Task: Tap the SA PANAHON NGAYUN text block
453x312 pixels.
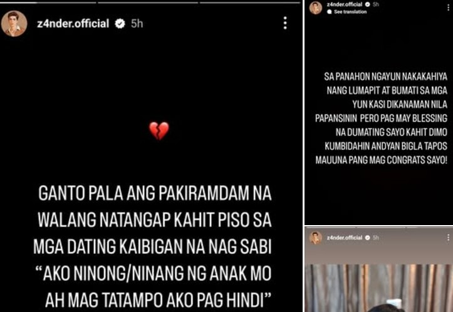Action: click(382, 118)
